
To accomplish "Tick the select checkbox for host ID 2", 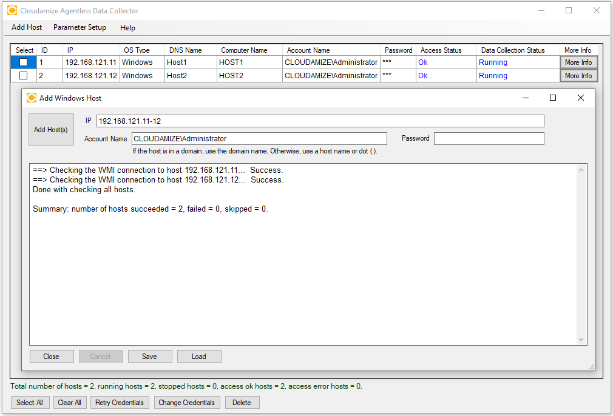I will (x=23, y=76).
